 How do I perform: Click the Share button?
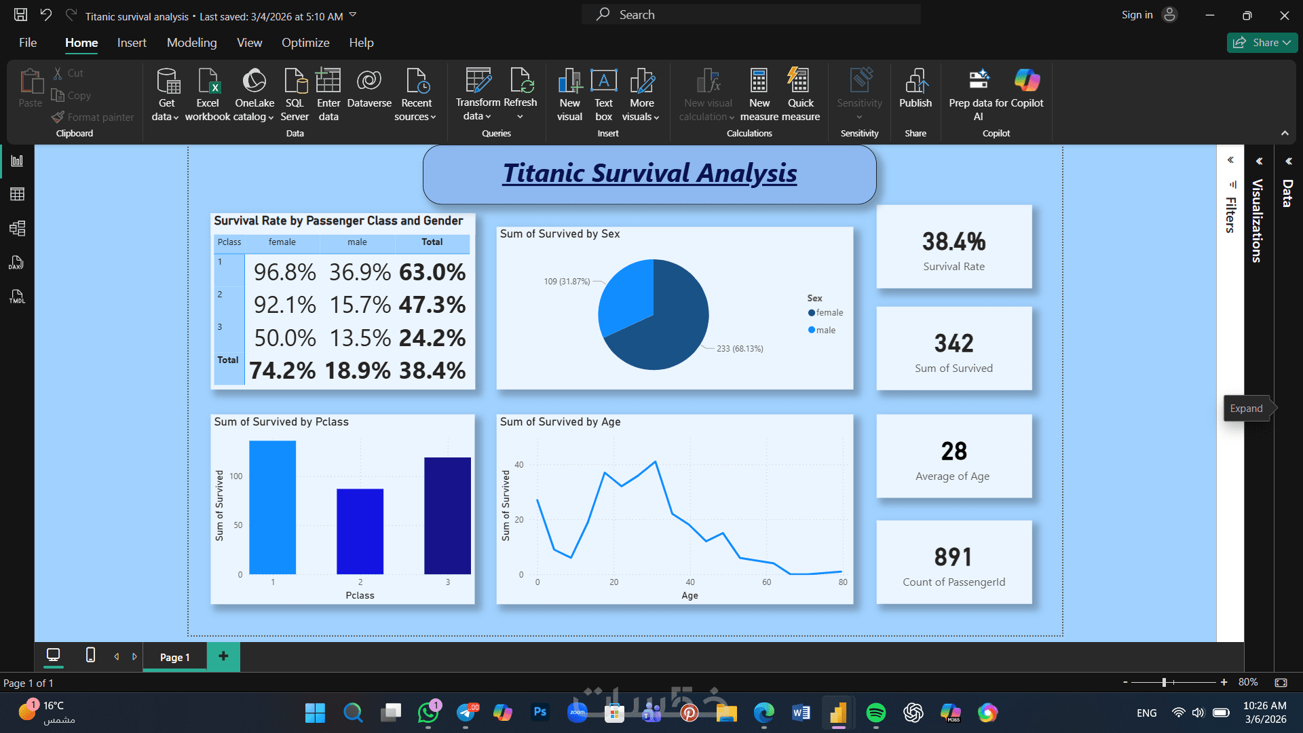pos(1262,43)
